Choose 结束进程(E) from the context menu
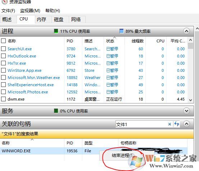The width and height of the screenshot is (199, 171). pos(123,155)
